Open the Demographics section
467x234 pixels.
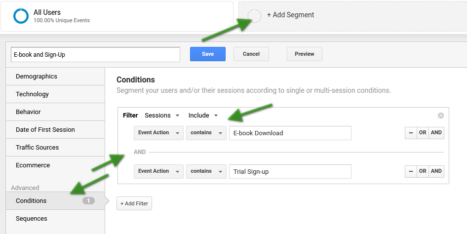pyautogui.click(x=37, y=77)
